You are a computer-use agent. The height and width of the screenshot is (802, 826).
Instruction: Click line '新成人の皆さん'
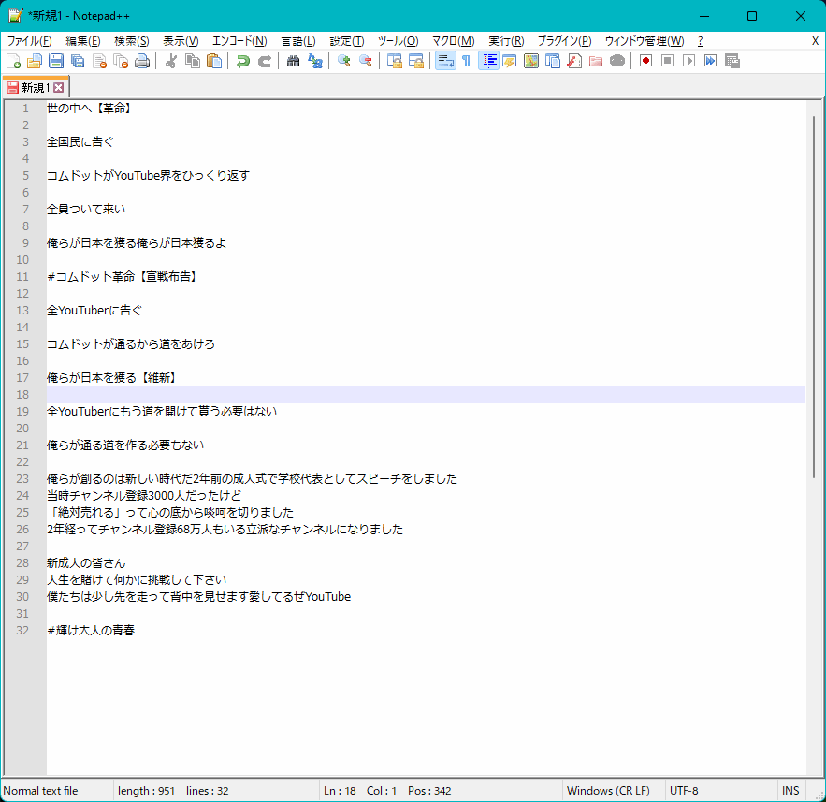click(x=86, y=562)
